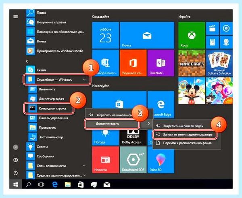
Task: Open the Settings gear in the Start sidebar
Action: 16,160
